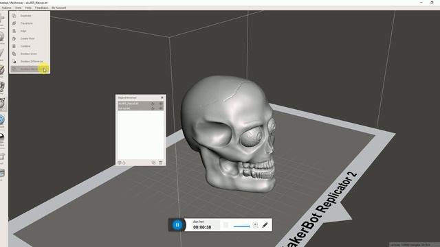The image size is (440, 247).
Task: Minimize the Meshmixer window
Action: 421,2
